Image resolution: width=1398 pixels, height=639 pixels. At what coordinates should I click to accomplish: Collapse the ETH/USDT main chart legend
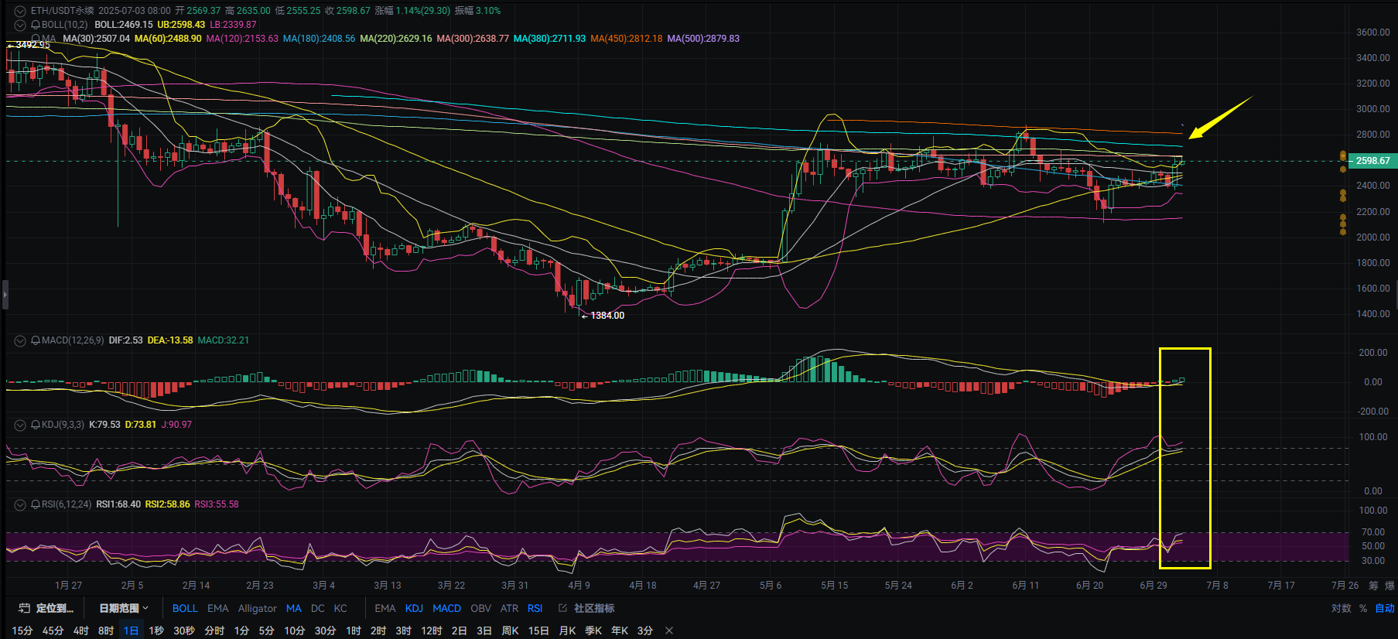(x=20, y=11)
